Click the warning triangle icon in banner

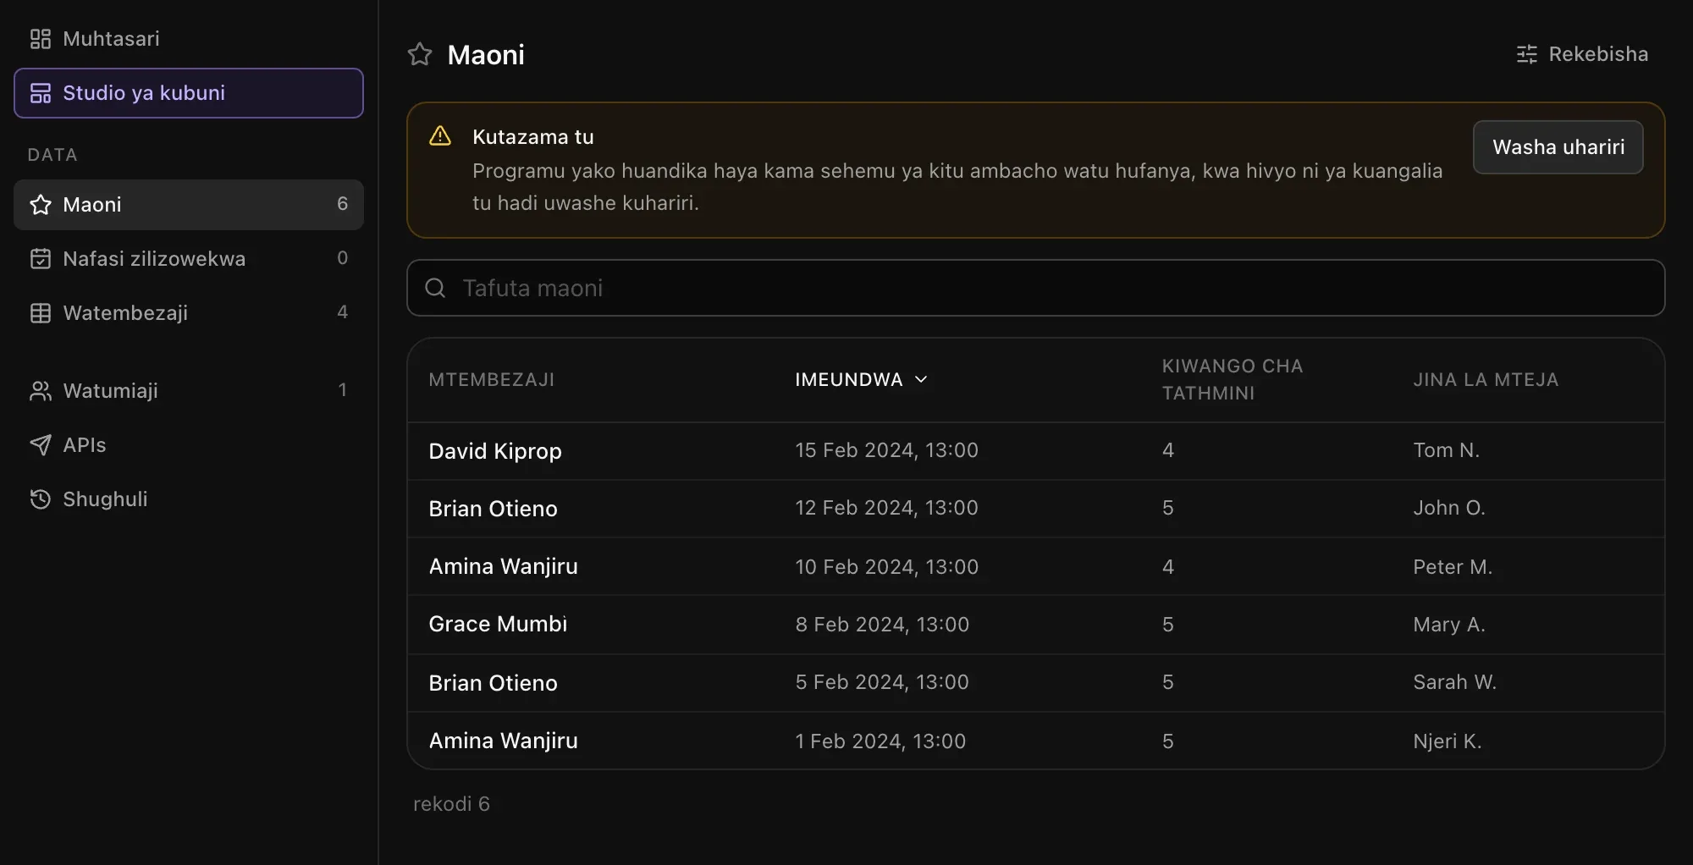click(x=440, y=135)
